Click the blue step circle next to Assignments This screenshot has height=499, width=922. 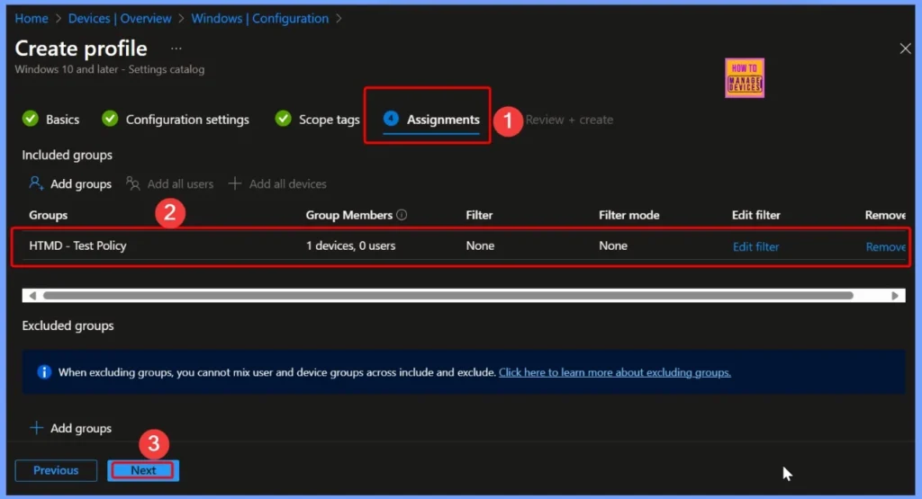pos(391,119)
